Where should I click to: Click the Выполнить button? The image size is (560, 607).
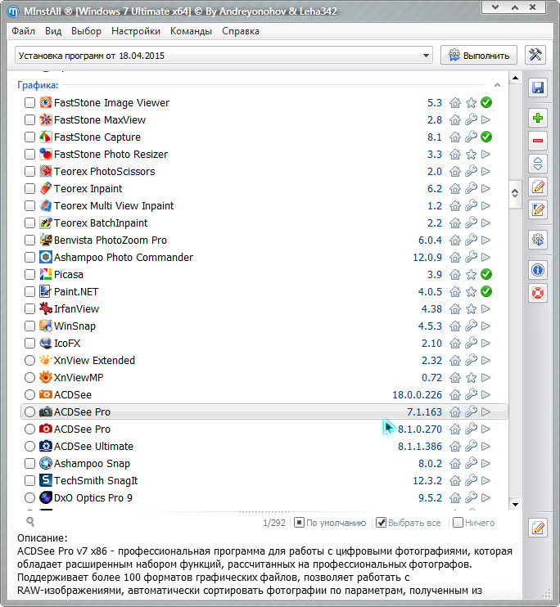(x=479, y=55)
